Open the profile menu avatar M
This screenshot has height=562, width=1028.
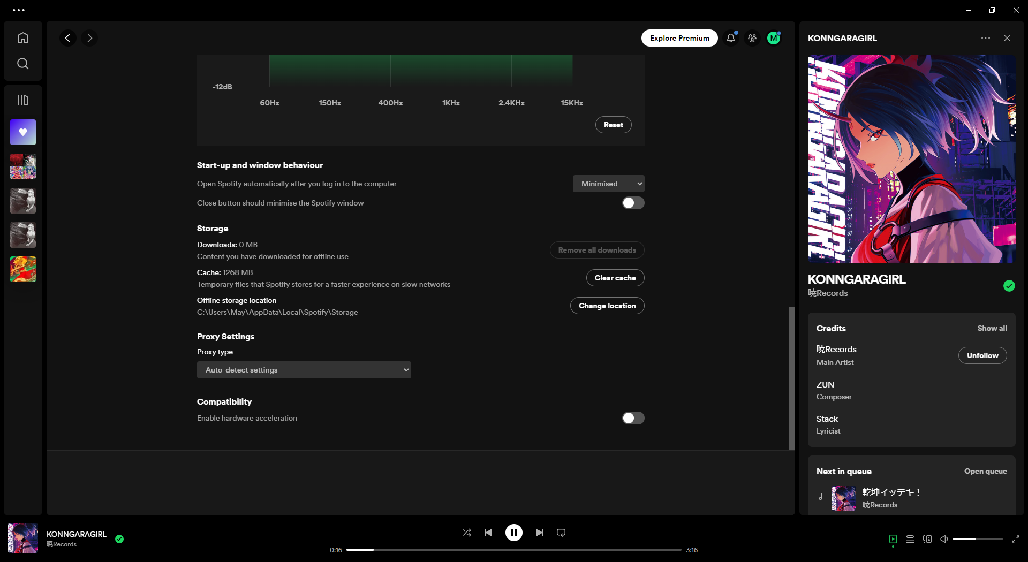(x=774, y=38)
